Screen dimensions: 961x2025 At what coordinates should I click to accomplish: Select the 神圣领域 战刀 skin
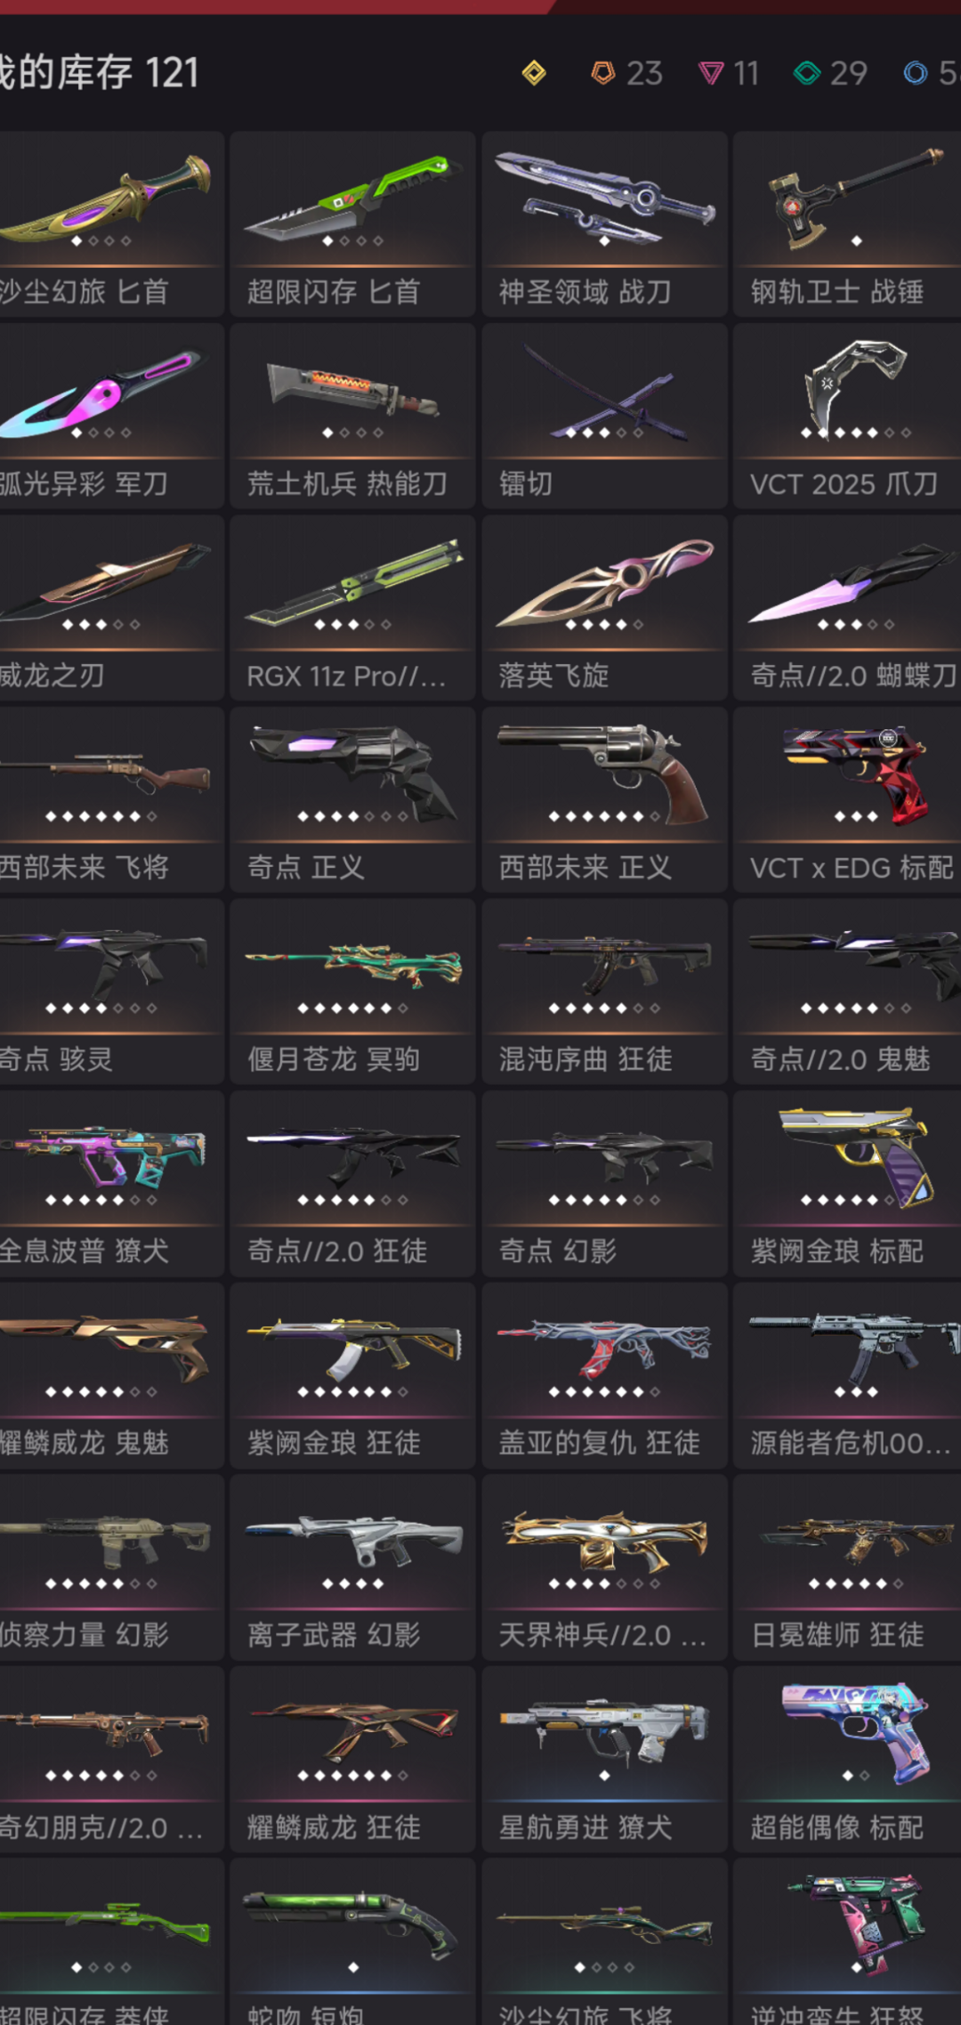point(605,224)
